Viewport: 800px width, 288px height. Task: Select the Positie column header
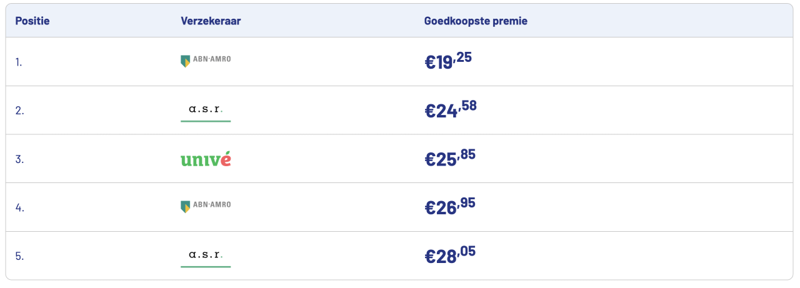(32, 21)
